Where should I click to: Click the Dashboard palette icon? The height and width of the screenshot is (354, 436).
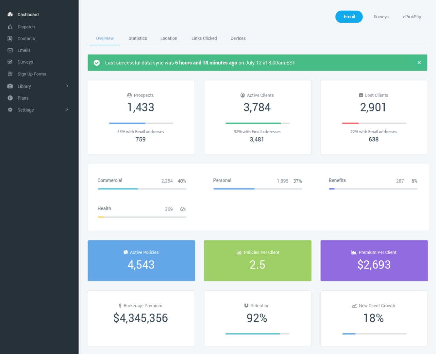coord(10,14)
